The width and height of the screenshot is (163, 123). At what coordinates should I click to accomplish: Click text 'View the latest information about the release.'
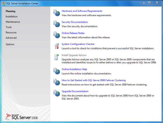click(86, 38)
